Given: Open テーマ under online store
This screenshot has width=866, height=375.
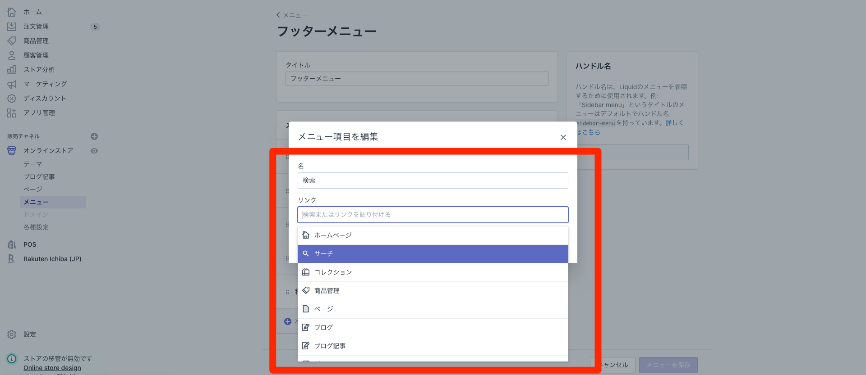Looking at the screenshot, I should pyautogui.click(x=32, y=164).
